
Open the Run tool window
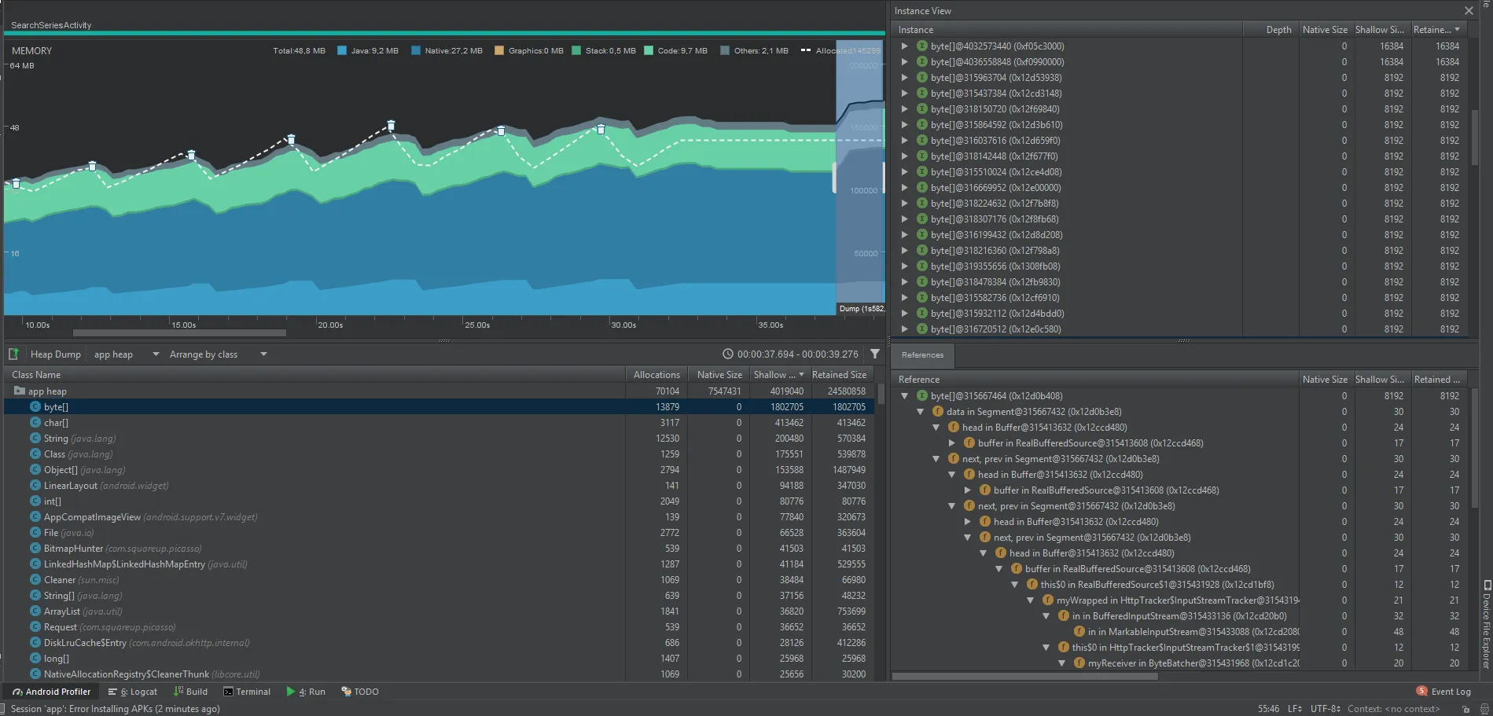pyautogui.click(x=306, y=692)
